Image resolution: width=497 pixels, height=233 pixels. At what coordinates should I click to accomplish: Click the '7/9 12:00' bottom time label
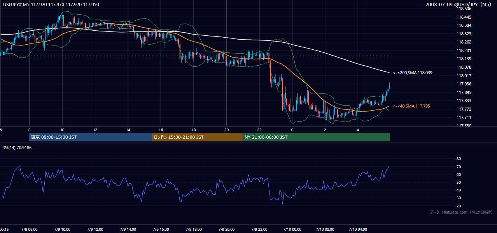[x=95, y=230]
